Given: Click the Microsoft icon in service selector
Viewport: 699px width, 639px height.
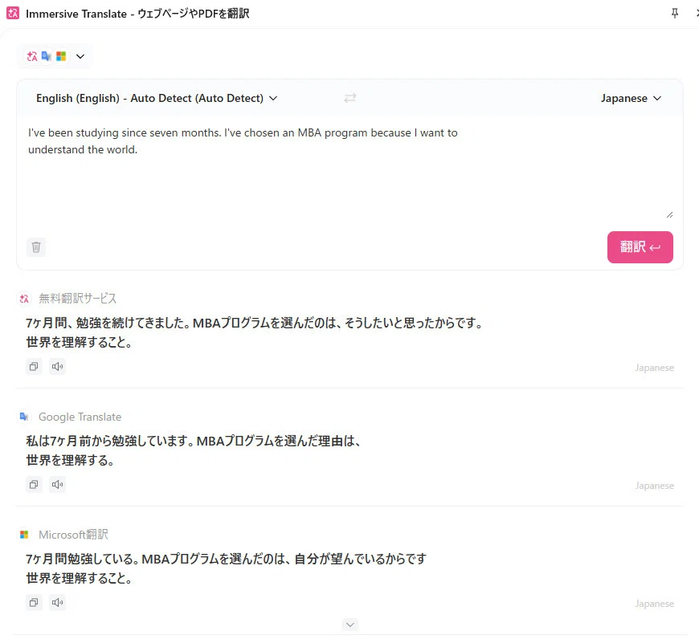Looking at the screenshot, I should pos(61,56).
